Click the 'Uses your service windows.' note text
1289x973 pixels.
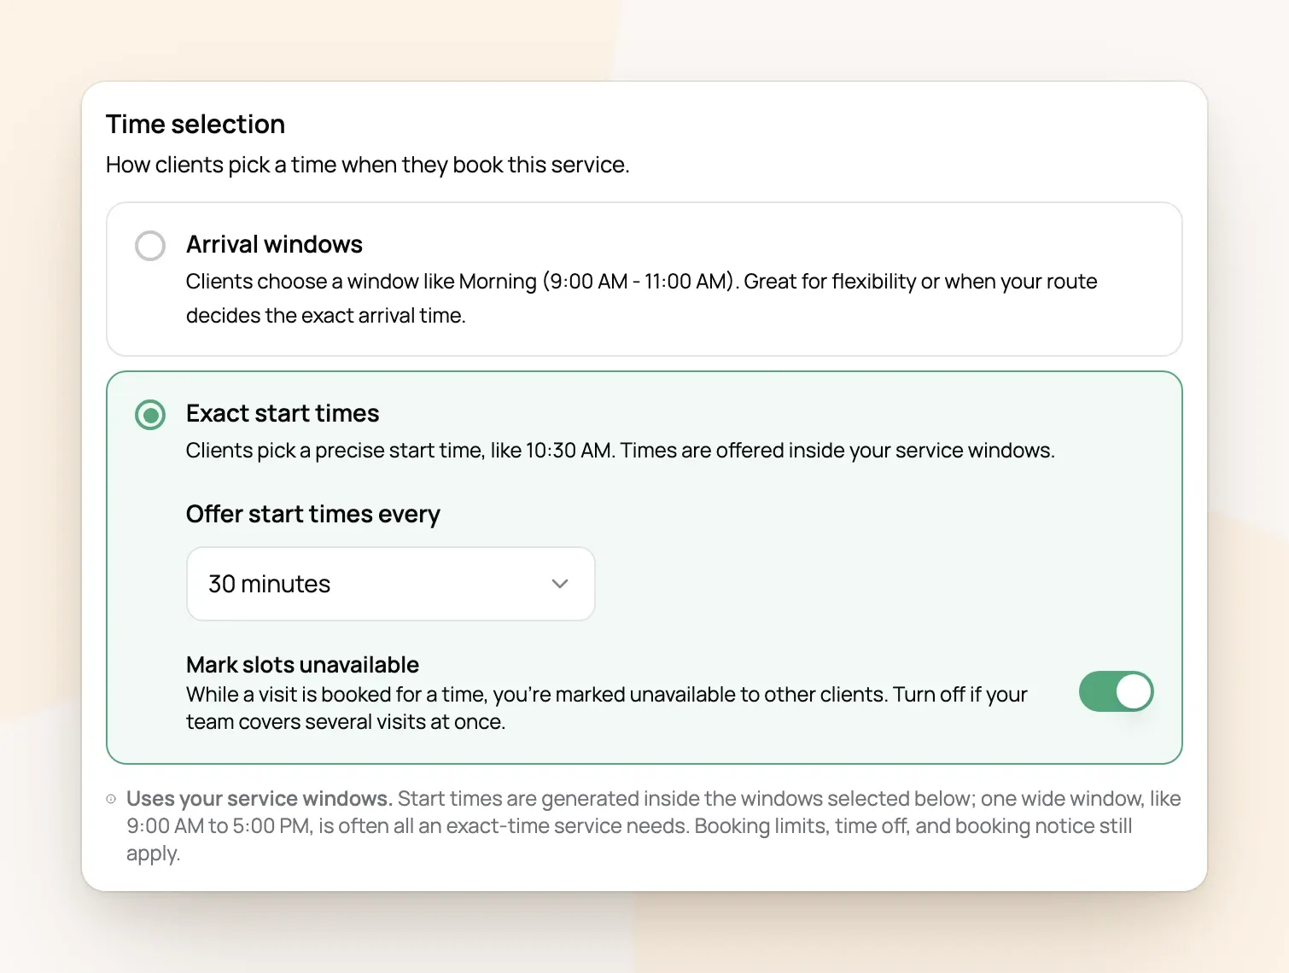coord(260,799)
